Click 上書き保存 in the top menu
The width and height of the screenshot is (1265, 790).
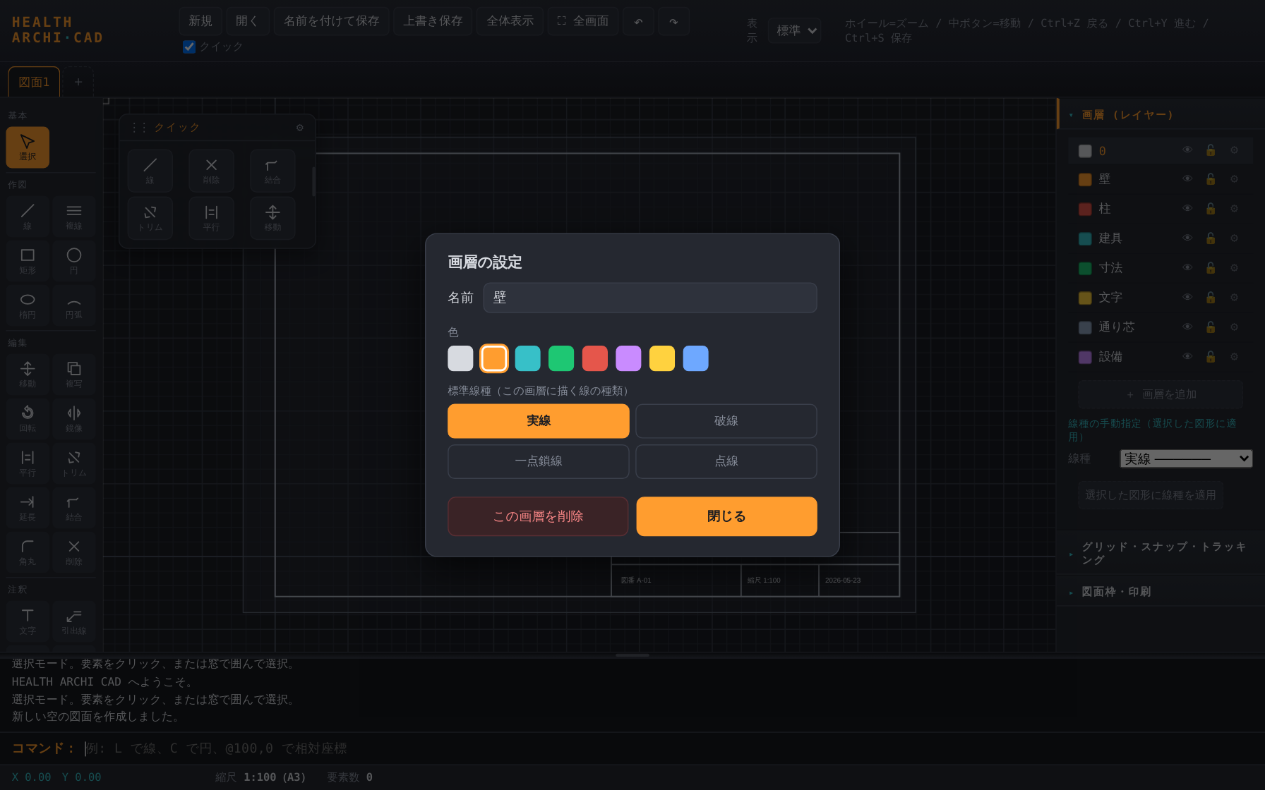coord(433,21)
